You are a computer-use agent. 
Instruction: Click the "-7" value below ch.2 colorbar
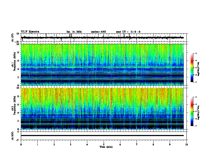pos(196,126)
